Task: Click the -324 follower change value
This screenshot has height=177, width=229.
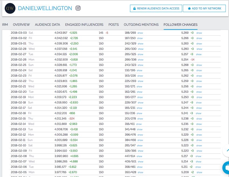Action: click(x=72, y=118)
